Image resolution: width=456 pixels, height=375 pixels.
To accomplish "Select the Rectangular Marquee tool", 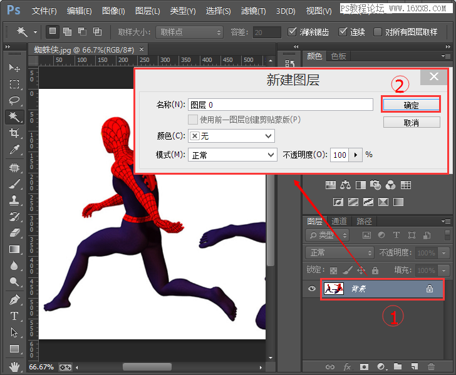I will pyautogui.click(x=14, y=85).
